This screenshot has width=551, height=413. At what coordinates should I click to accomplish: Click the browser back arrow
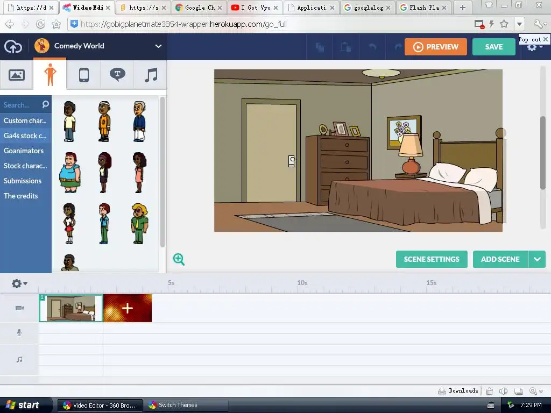point(10,24)
